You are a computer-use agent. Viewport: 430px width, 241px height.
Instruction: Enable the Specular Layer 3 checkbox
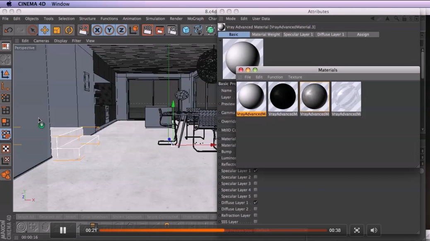(x=255, y=183)
